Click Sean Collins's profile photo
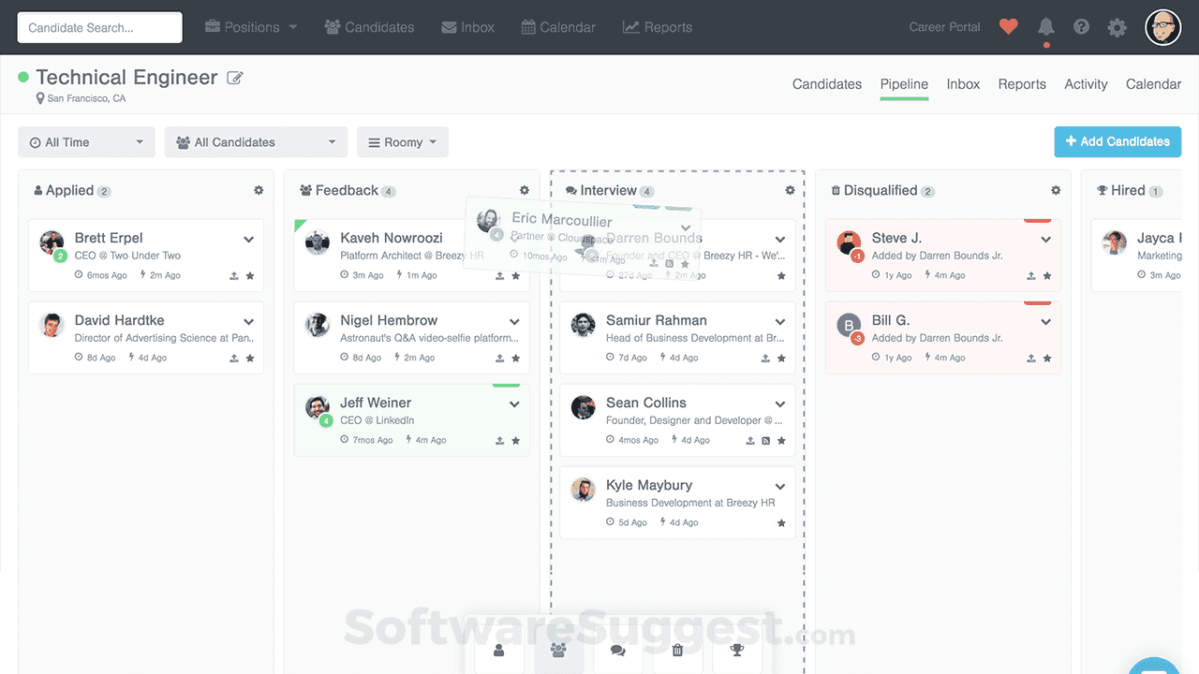The width and height of the screenshot is (1199, 674). [584, 407]
